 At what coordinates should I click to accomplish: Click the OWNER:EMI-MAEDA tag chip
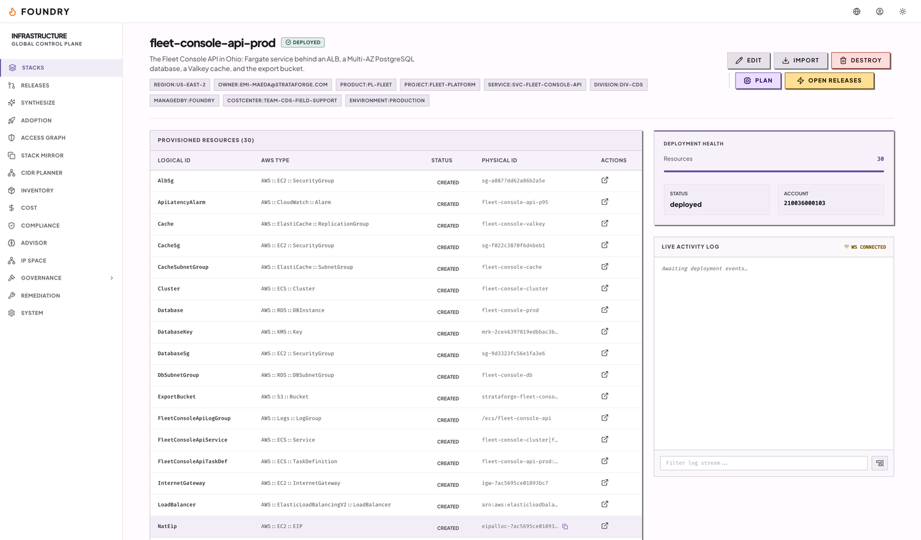point(273,84)
